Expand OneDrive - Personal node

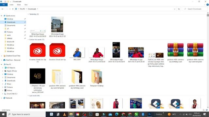pos(1,60)
